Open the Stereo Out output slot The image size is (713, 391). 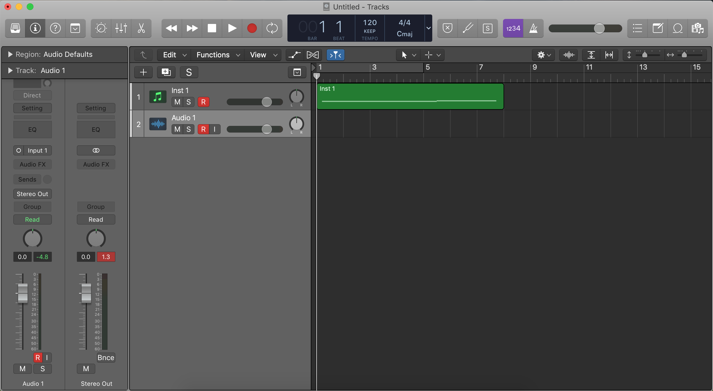(x=33, y=194)
